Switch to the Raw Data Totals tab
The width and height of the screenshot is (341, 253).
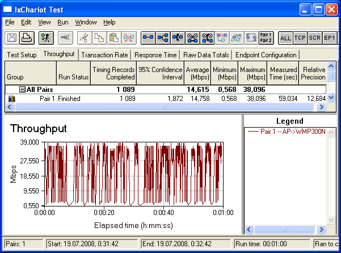pos(206,55)
